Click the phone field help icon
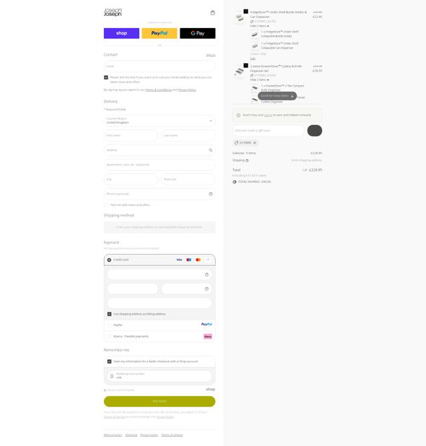Image resolution: width=426 pixels, height=446 pixels. (211, 194)
